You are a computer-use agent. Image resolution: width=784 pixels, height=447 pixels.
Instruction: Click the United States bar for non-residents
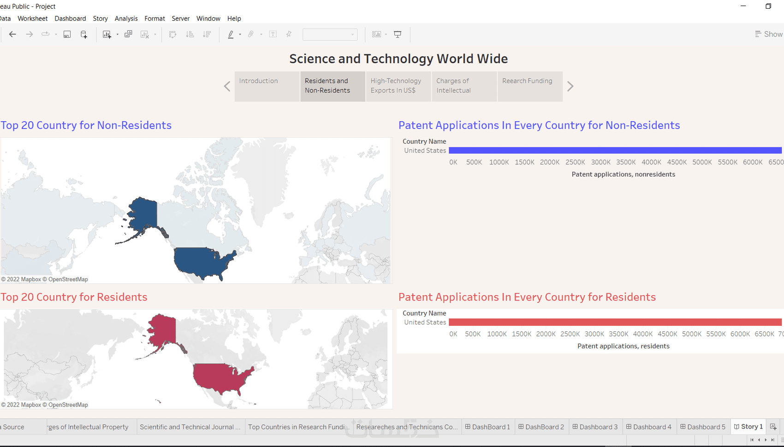[x=600, y=150]
